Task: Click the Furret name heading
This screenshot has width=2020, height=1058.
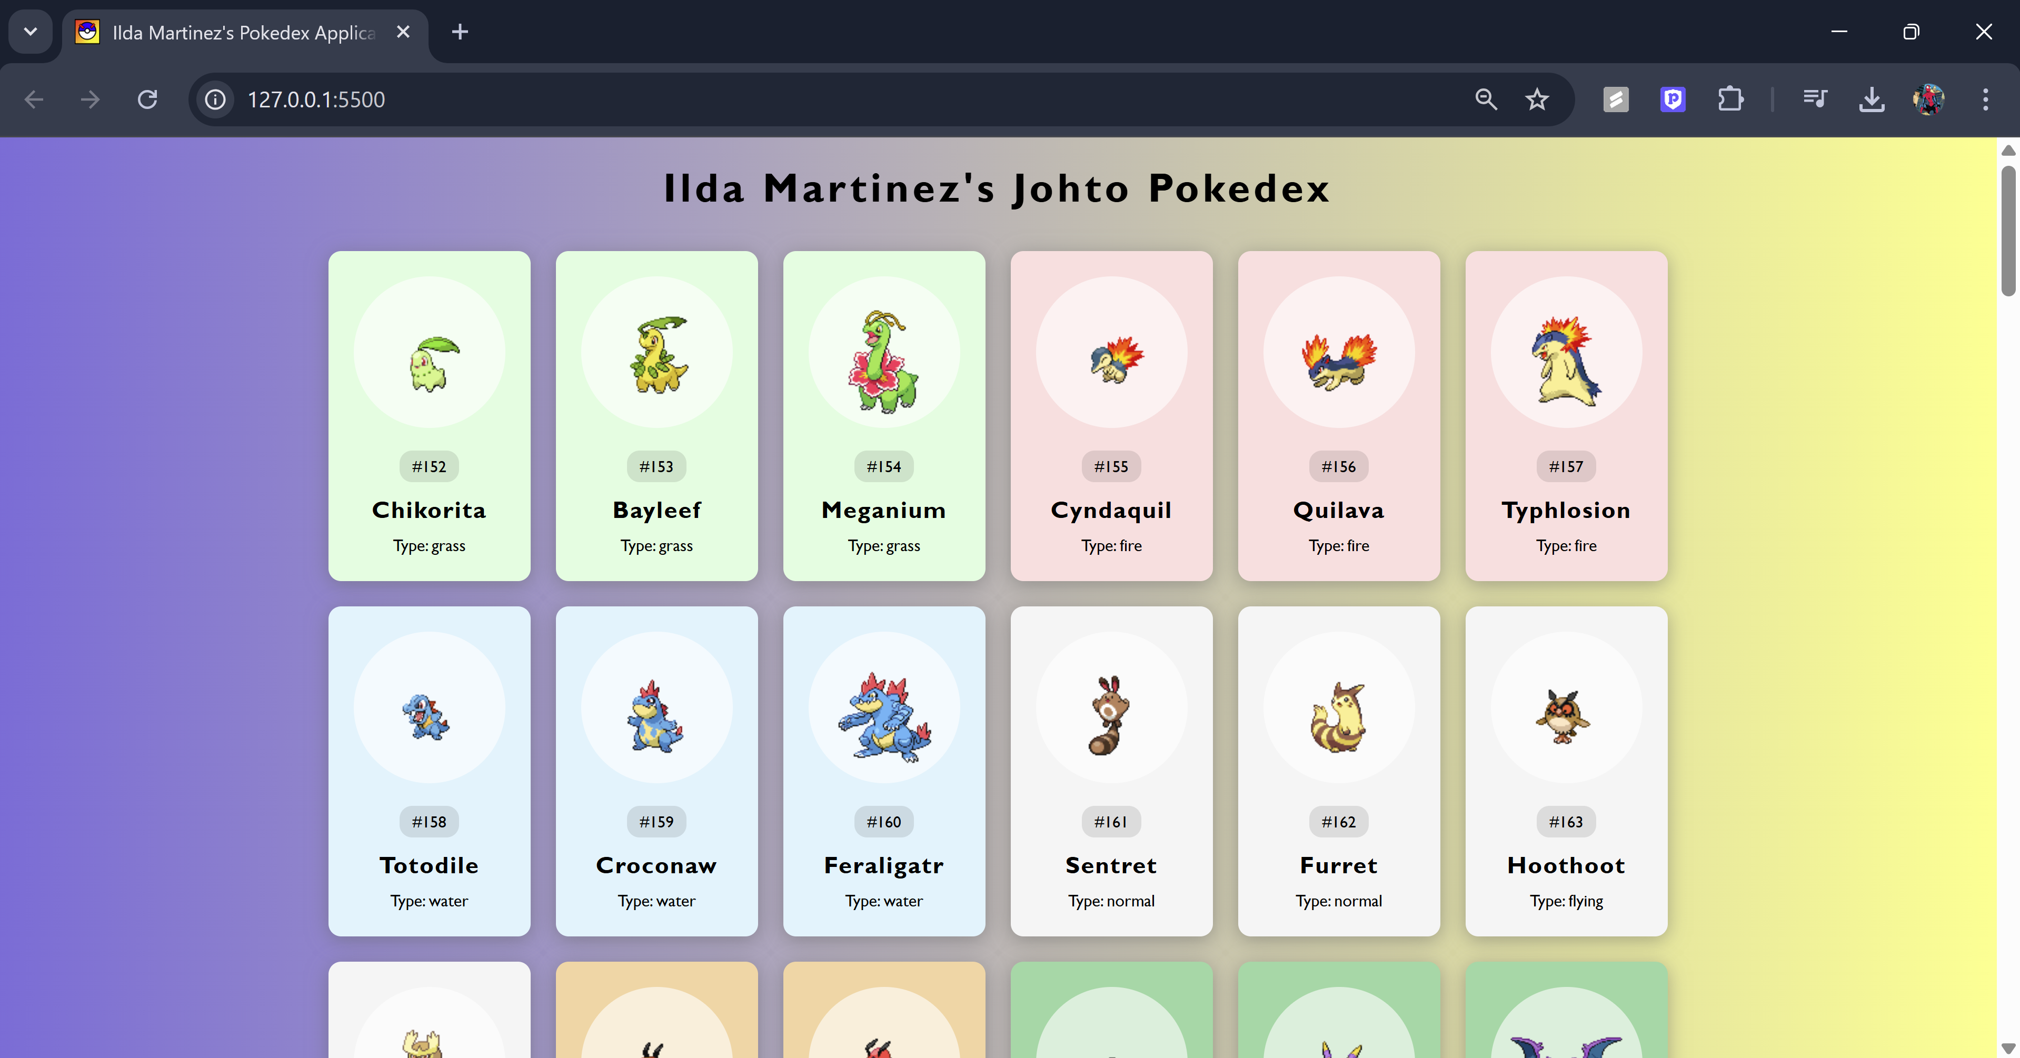Action: click(x=1339, y=865)
